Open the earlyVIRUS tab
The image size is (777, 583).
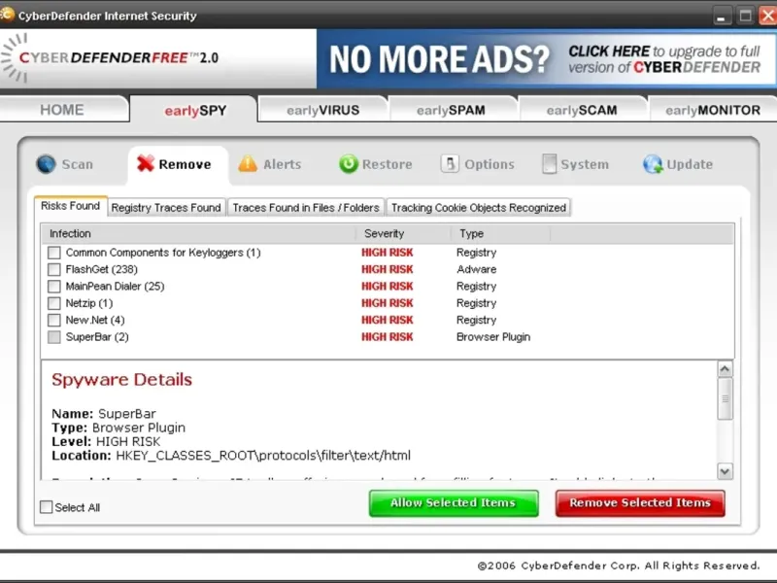click(322, 110)
